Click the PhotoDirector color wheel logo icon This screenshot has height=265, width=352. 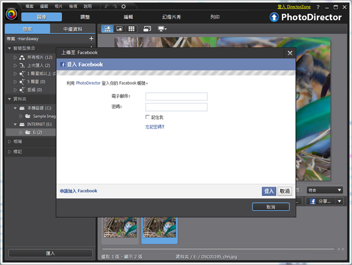point(12,14)
